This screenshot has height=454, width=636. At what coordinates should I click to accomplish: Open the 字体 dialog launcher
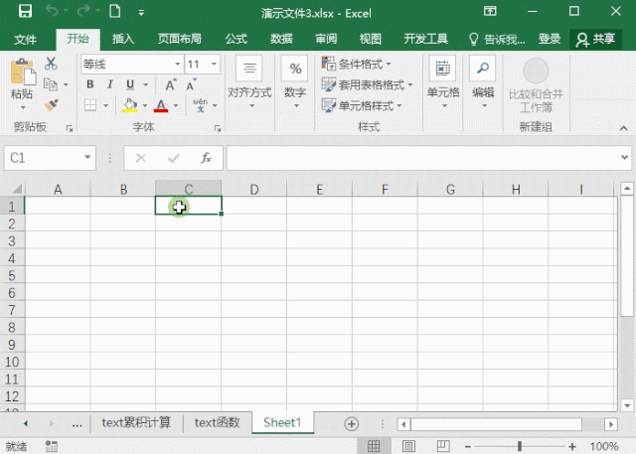coord(218,128)
